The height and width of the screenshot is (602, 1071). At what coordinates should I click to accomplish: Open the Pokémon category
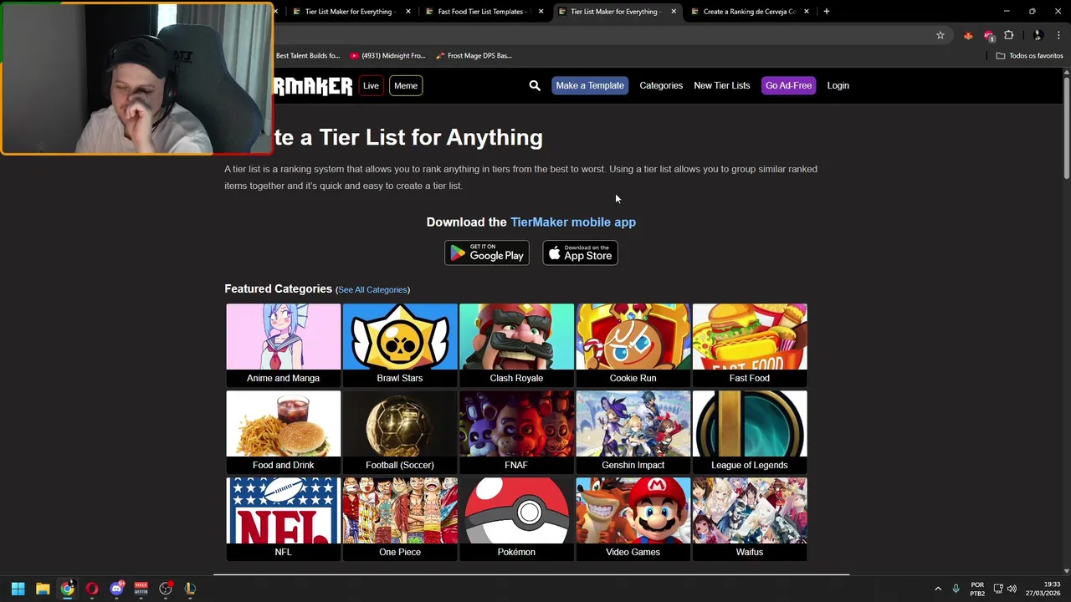[x=516, y=518]
